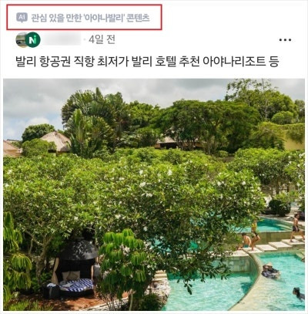Open the post titled '발리 항공권 직항 최저가'
Viewport: 308px width, 314px height.
pyautogui.click(x=147, y=62)
